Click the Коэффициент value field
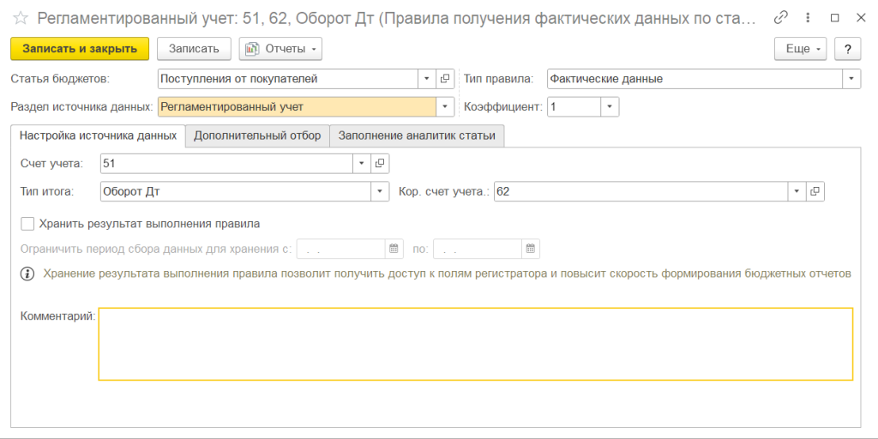This screenshot has width=878, height=439. (574, 106)
